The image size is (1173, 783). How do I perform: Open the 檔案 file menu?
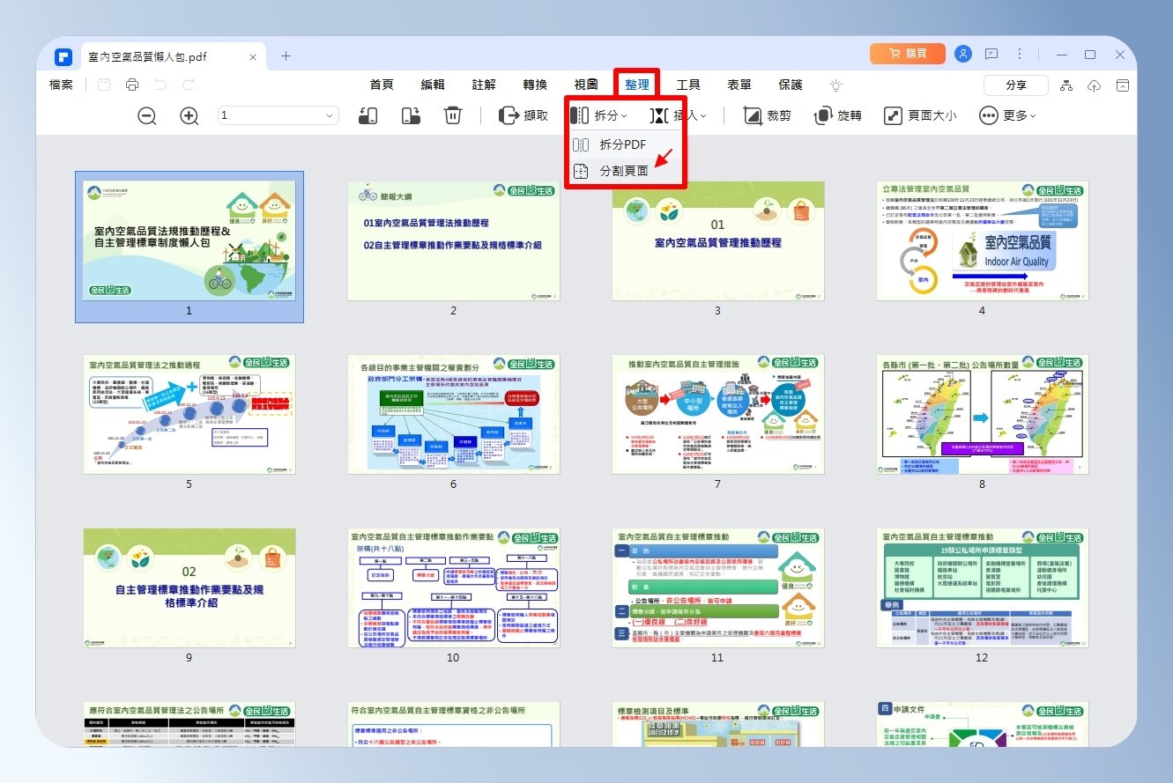pyautogui.click(x=61, y=85)
